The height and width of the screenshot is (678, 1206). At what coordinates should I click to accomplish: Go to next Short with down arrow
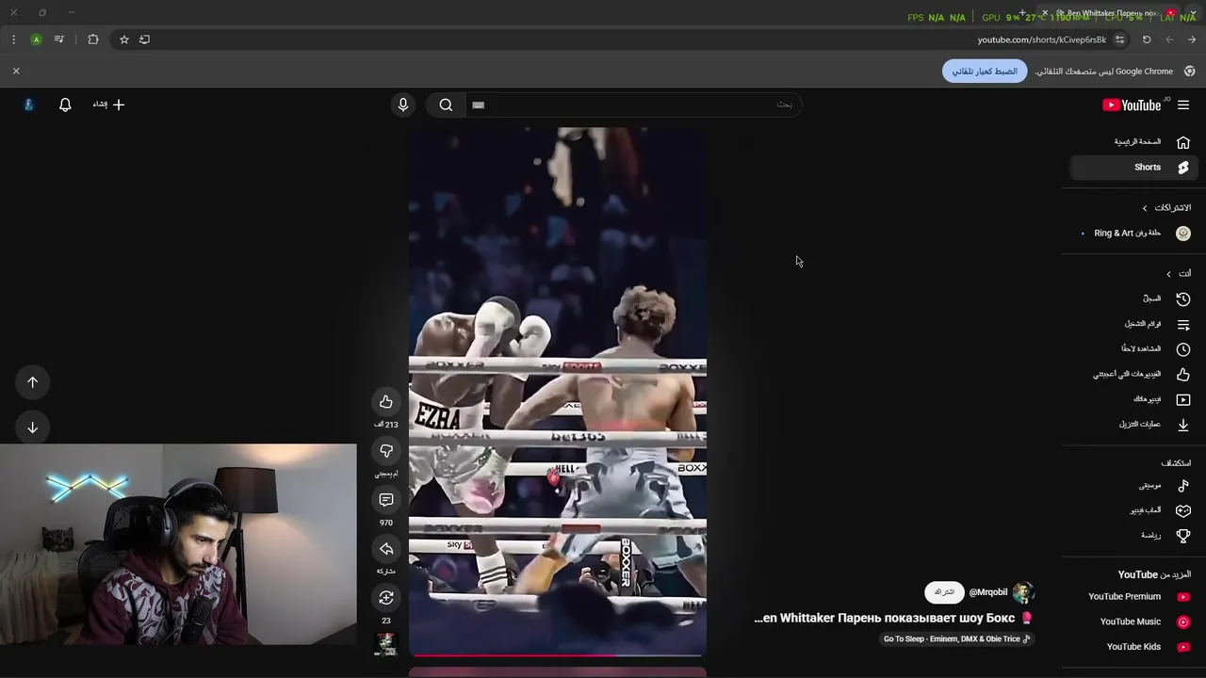coord(33,428)
